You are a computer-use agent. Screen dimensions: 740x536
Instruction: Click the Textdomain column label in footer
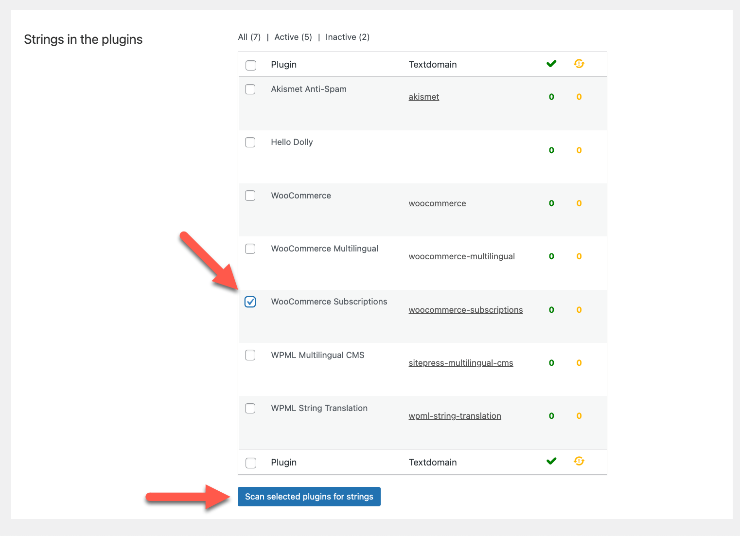pos(433,463)
